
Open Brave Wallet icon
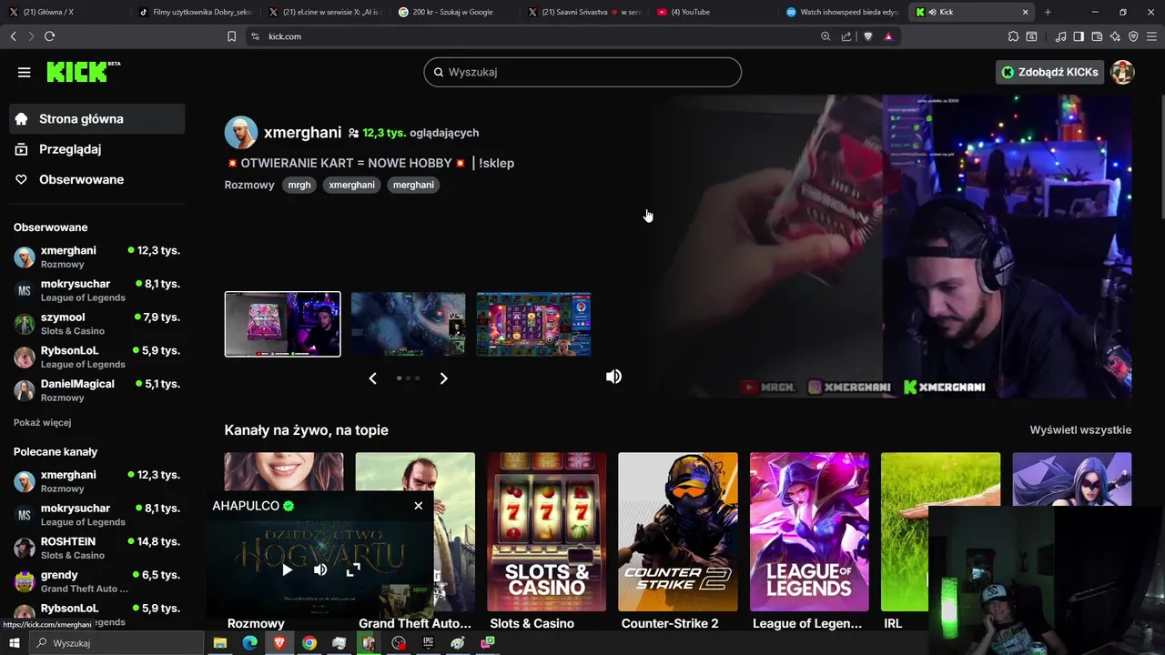pos(1097,36)
